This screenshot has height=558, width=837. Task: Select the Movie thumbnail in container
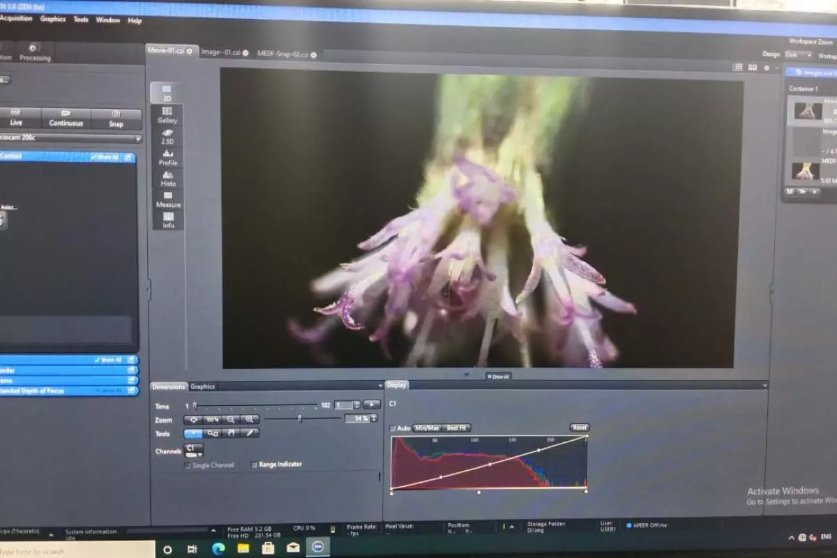click(808, 110)
